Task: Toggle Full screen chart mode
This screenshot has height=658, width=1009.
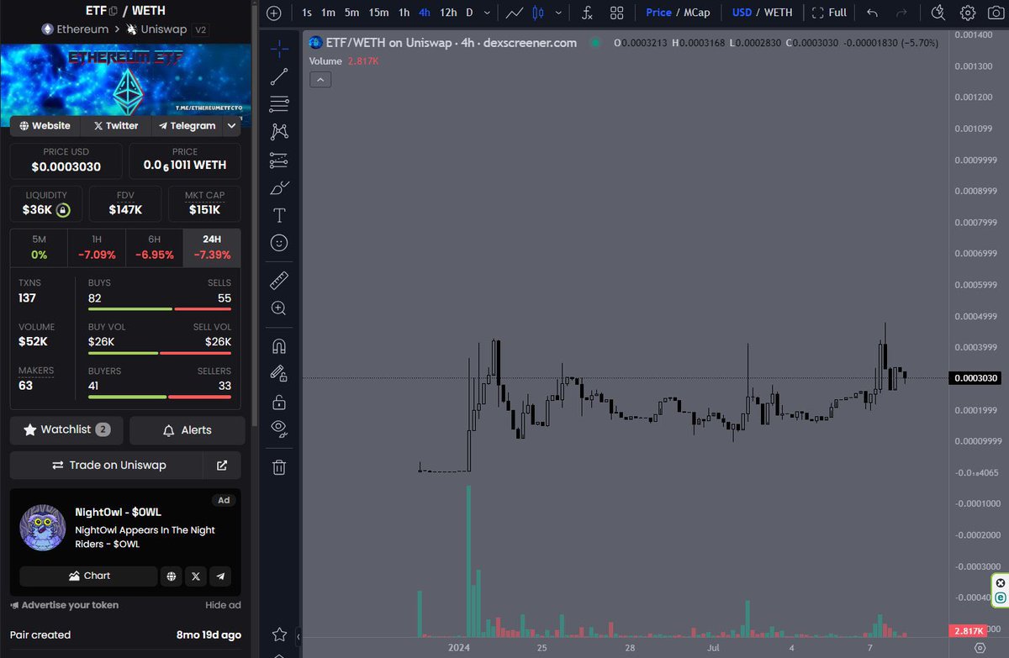Action: coord(829,13)
